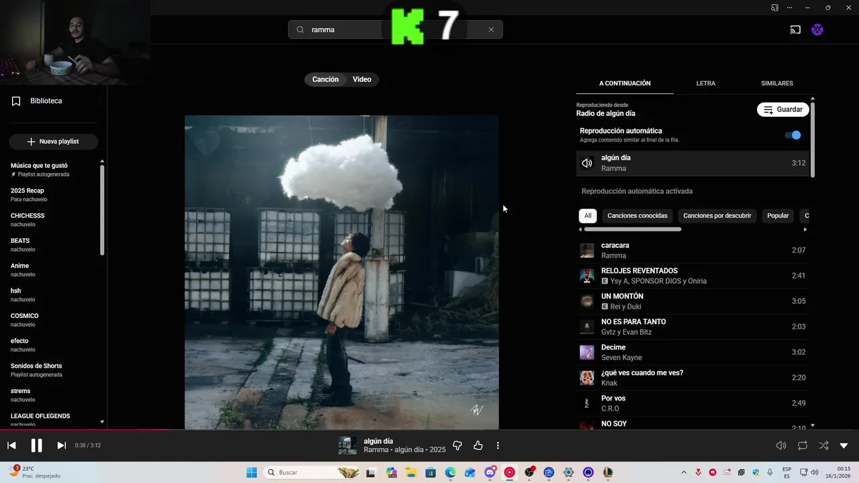Toggle shuffle playback
The height and width of the screenshot is (483, 859).
pyautogui.click(x=823, y=445)
